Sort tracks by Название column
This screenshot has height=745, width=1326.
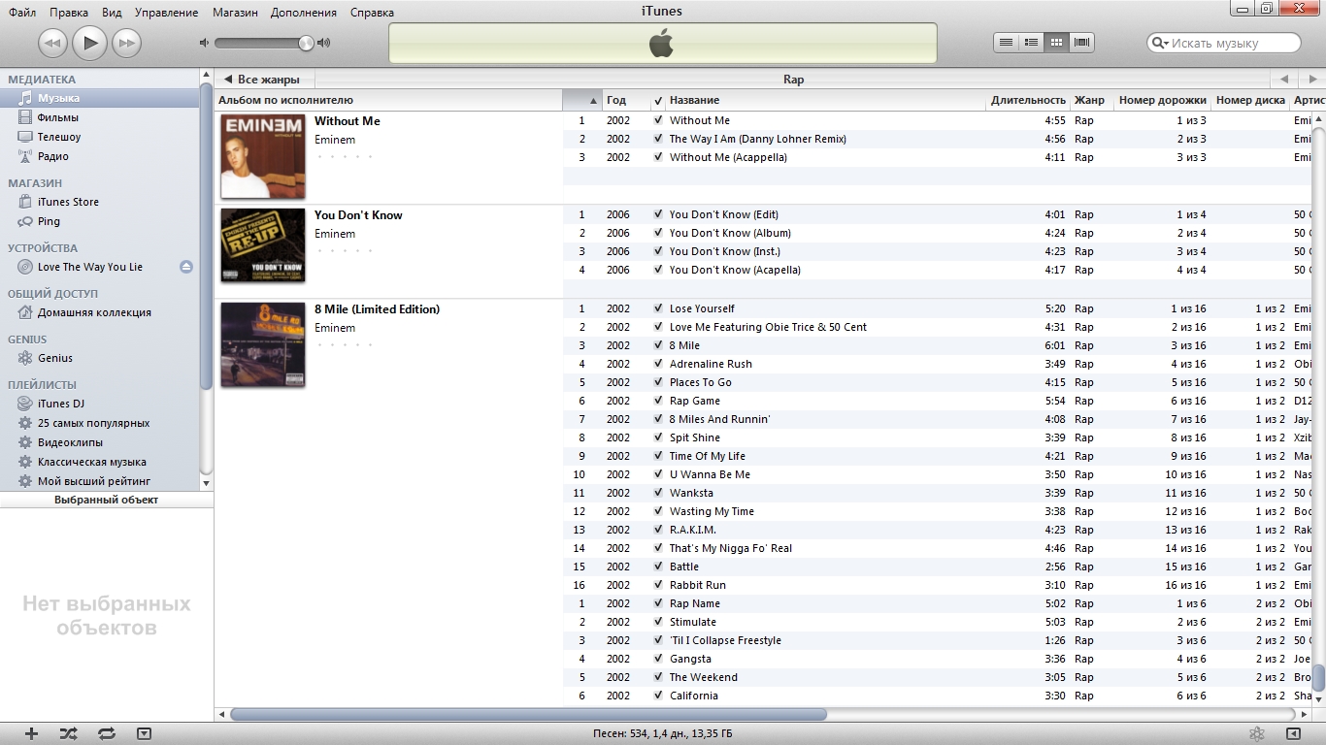(825, 100)
